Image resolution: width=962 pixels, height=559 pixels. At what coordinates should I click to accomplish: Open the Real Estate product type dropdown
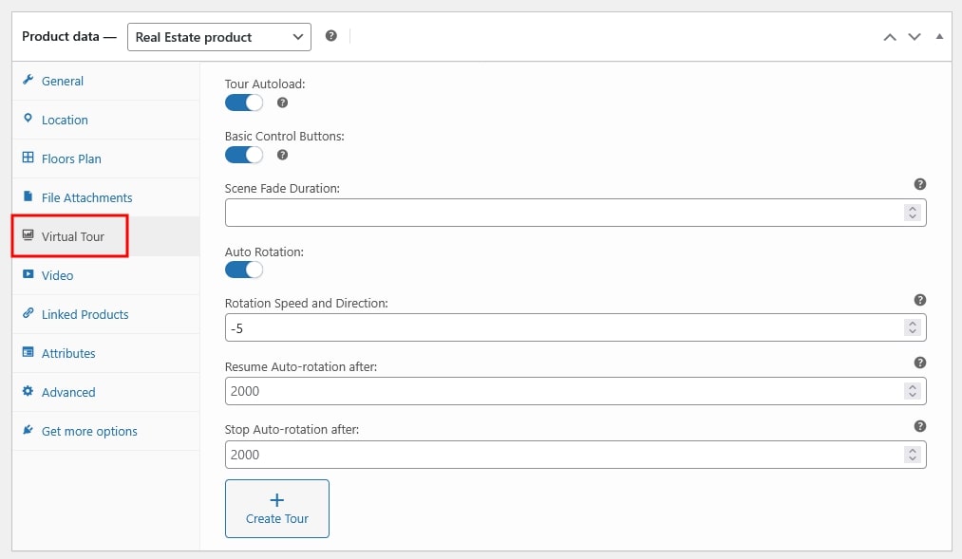219,37
